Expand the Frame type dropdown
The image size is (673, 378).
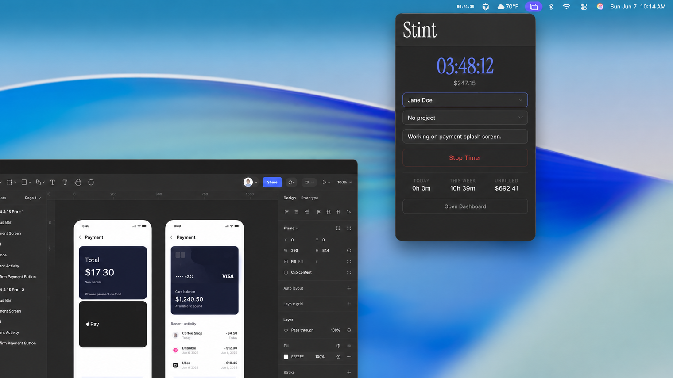click(x=291, y=228)
